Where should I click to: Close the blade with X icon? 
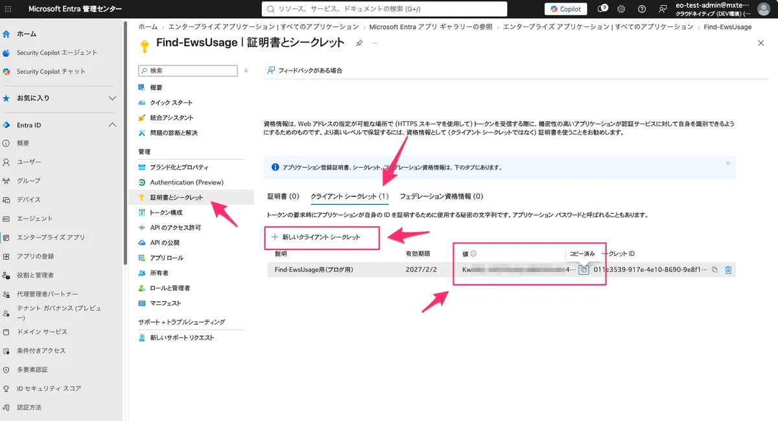(760, 43)
